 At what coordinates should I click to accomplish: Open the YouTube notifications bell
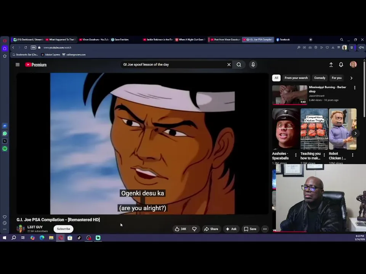(341, 65)
